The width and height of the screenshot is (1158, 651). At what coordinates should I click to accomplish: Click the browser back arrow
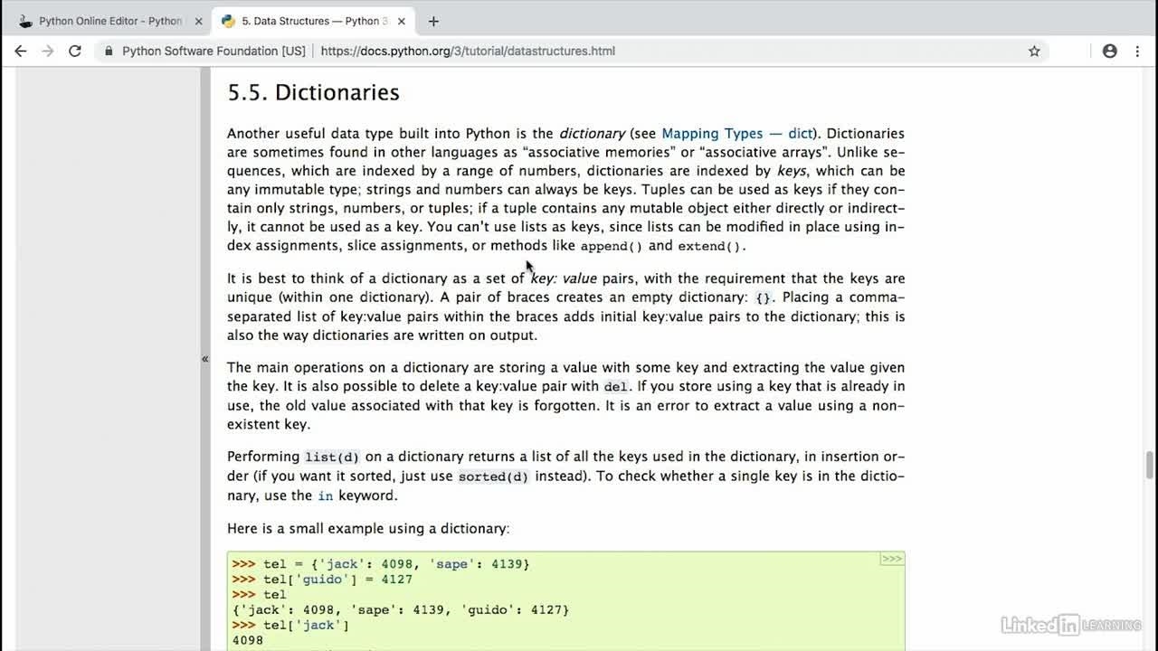point(20,52)
